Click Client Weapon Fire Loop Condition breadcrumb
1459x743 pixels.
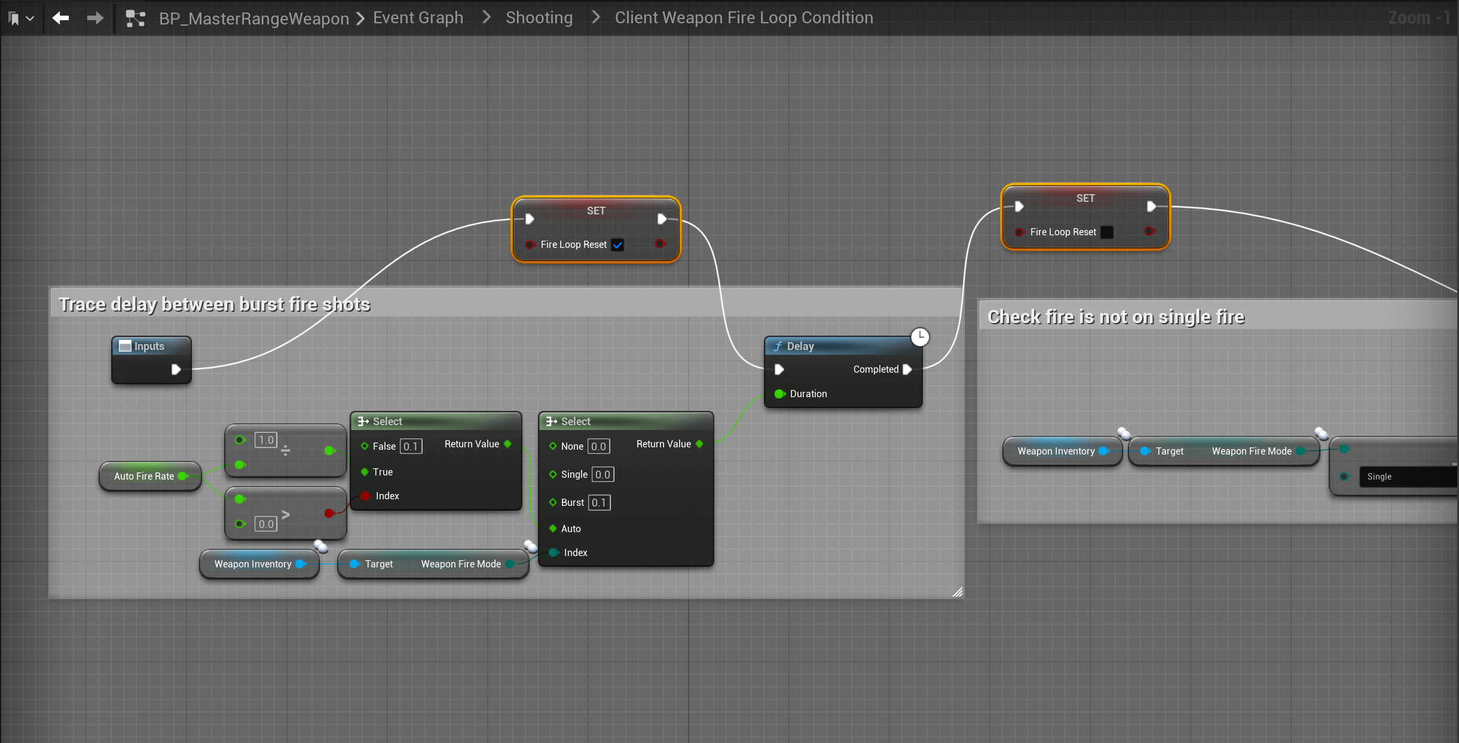click(x=744, y=18)
